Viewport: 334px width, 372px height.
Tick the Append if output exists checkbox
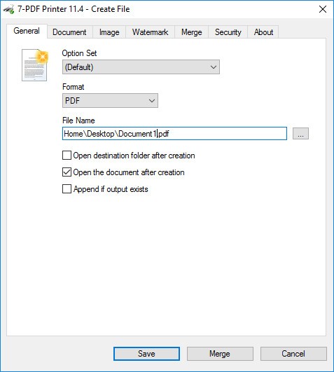67,189
